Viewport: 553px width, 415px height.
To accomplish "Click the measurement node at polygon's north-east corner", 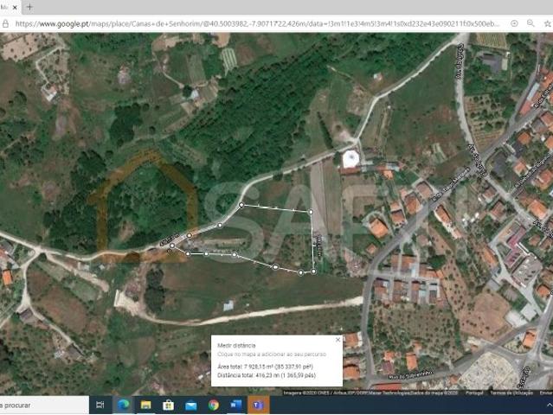I will [x=311, y=212].
